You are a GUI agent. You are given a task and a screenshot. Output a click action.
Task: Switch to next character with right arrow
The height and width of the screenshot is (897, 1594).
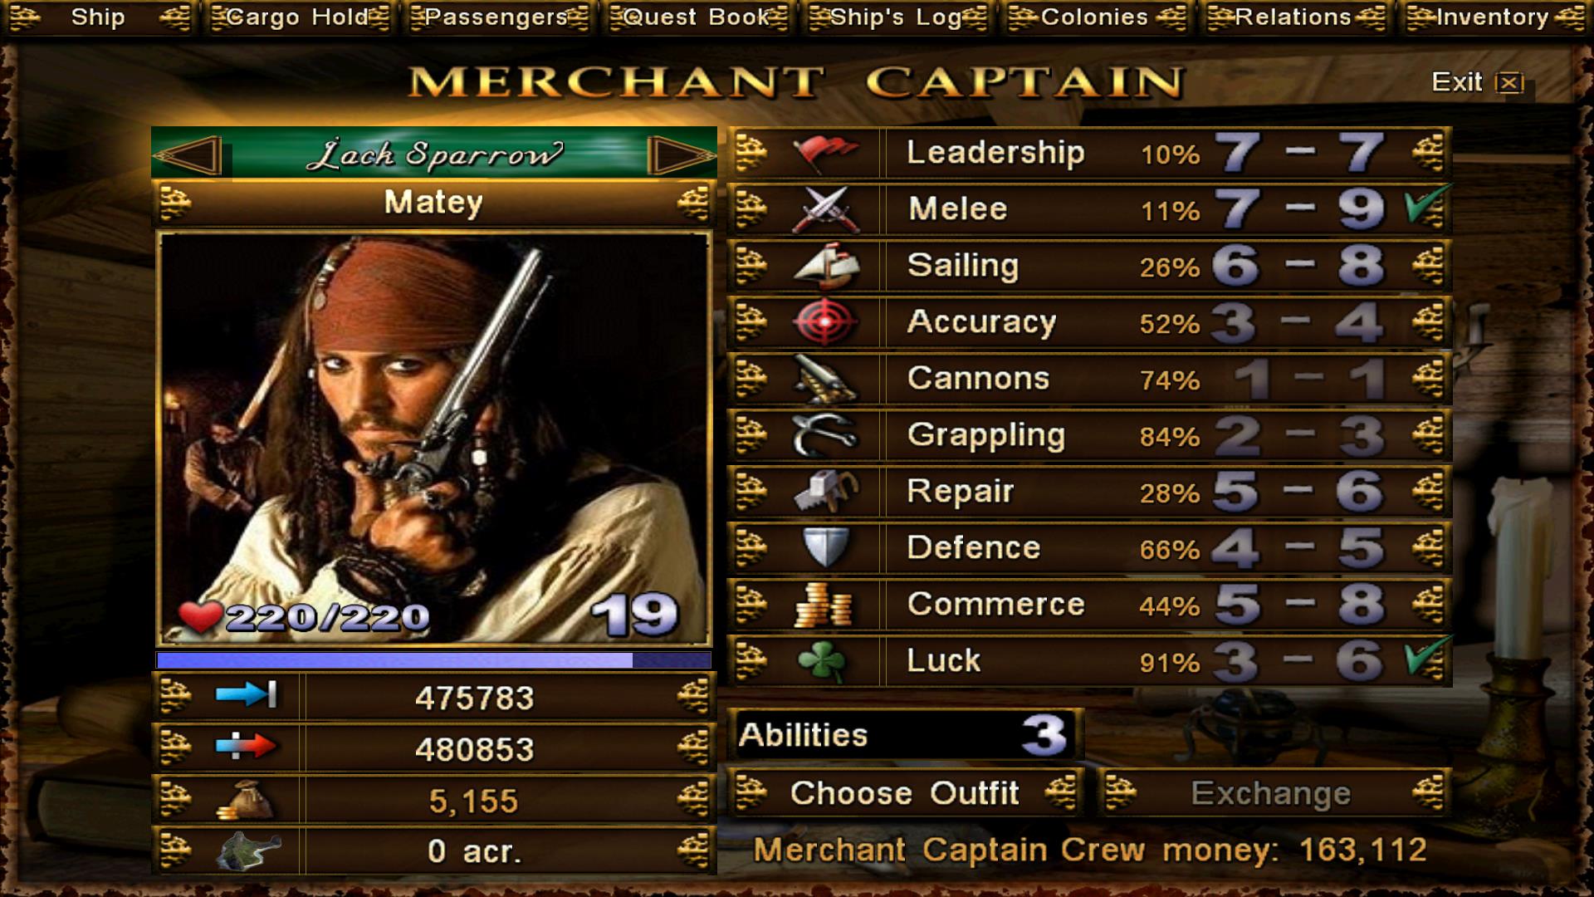[681, 154]
